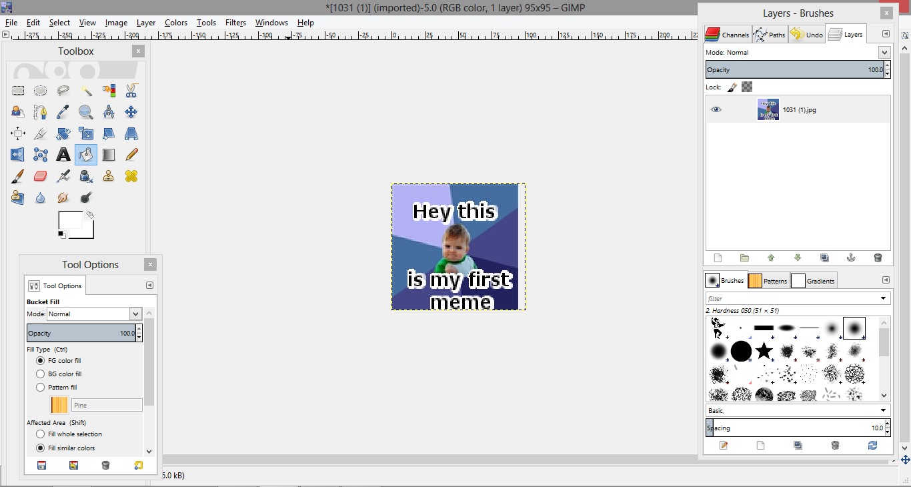The image size is (911, 487).
Task: Increase brush Spacing with up arrow
Action: pyautogui.click(x=887, y=424)
